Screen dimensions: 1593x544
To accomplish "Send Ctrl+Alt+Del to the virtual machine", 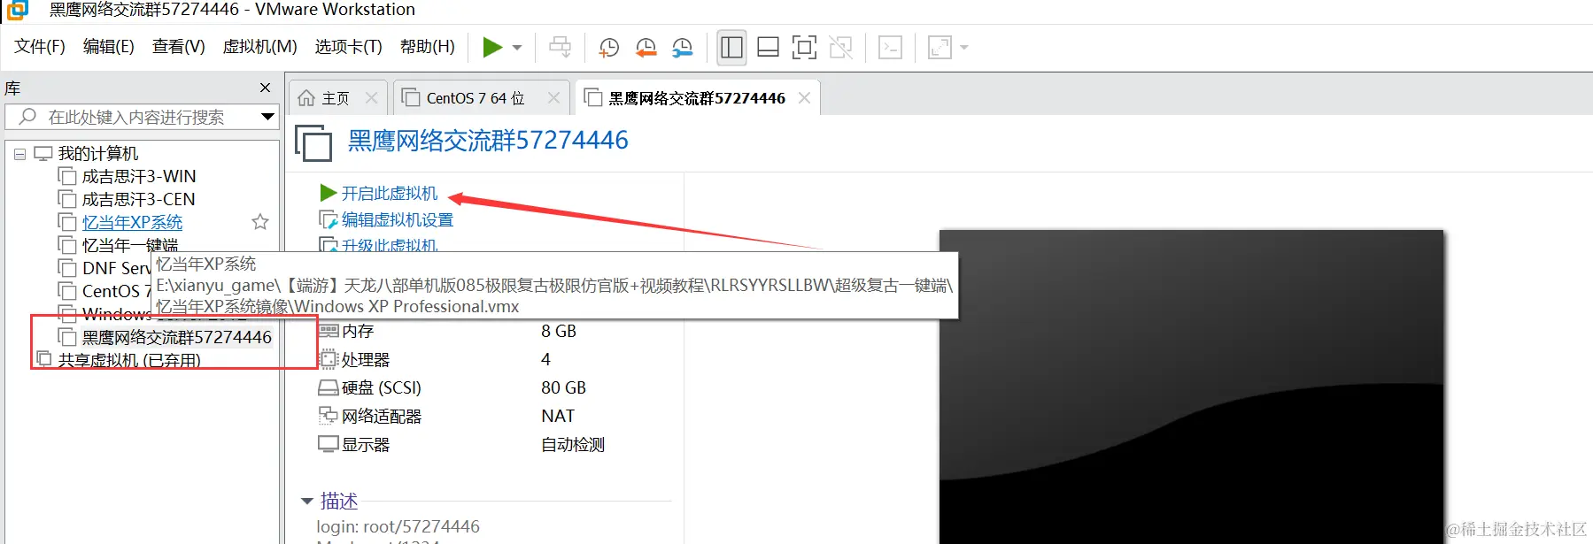I will click(x=560, y=47).
